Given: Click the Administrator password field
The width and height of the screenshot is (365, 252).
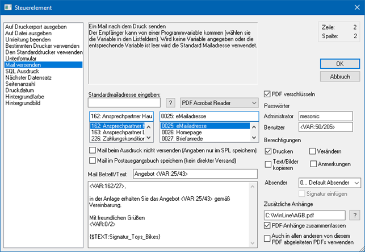Looking at the screenshot, I should (x=329, y=117).
